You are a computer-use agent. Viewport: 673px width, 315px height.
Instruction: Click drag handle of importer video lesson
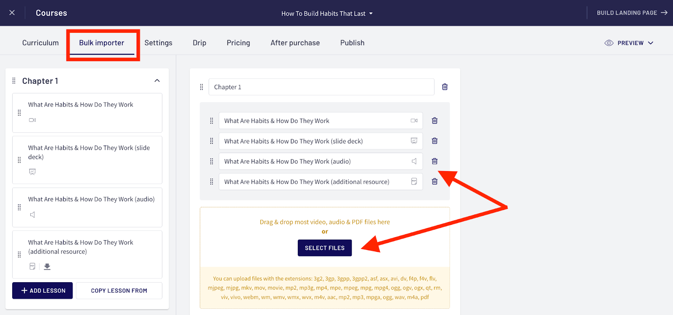click(212, 121)
